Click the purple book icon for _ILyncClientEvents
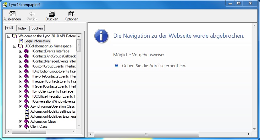 tap(26, 91)
